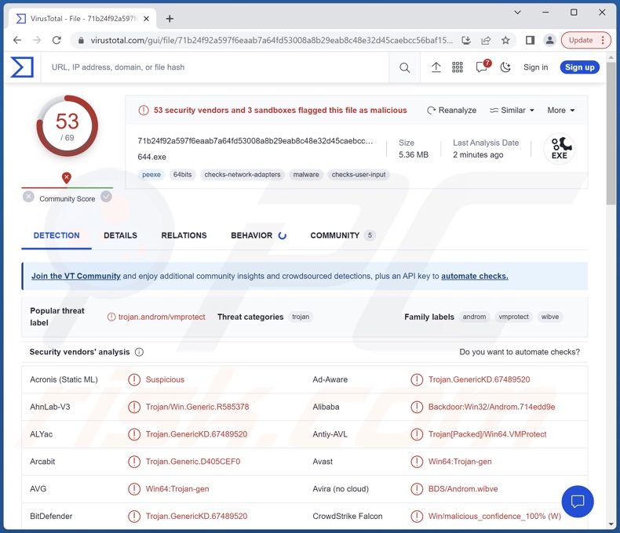Open notifications with 7 badge
The height and width of the screenshot is (533, 620).
[482, 67]
